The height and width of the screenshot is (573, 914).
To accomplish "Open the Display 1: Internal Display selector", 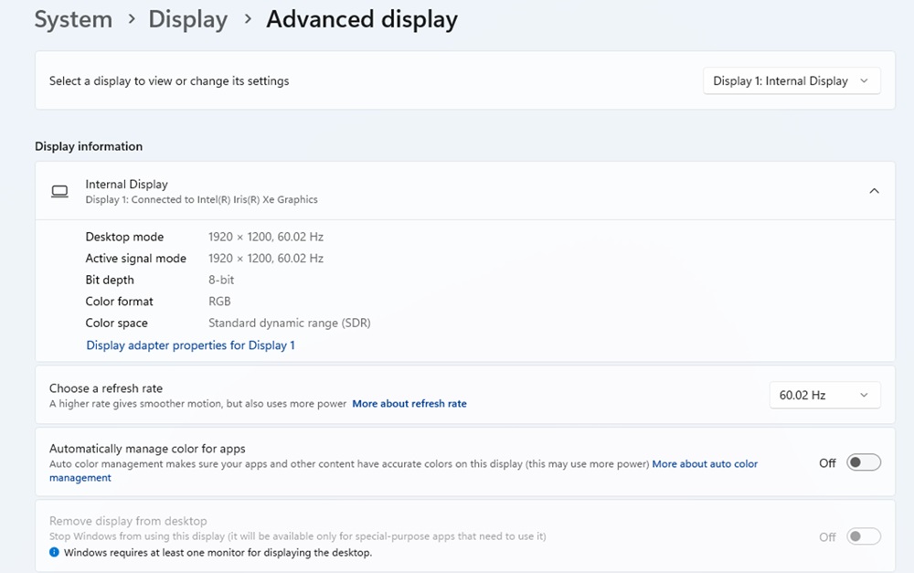I will [792, 80].
